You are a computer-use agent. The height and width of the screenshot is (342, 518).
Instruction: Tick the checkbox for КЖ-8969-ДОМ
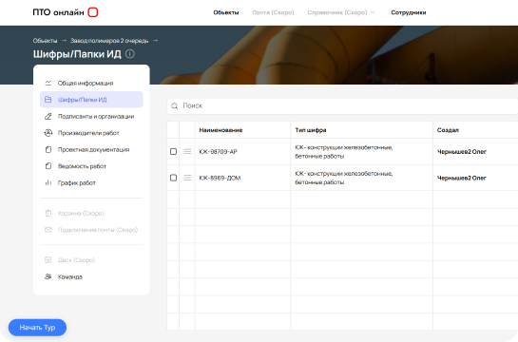173,178
